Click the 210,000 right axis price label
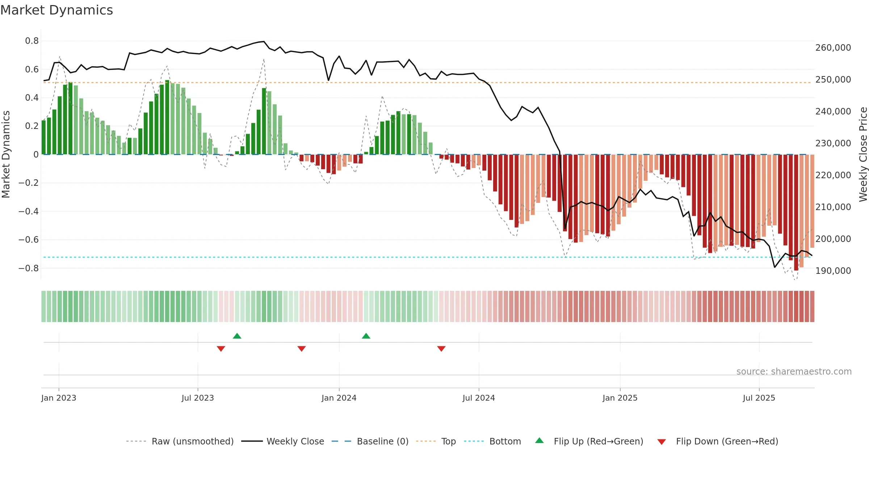Viewport: 869px width, 489px height. coord(833,207)
